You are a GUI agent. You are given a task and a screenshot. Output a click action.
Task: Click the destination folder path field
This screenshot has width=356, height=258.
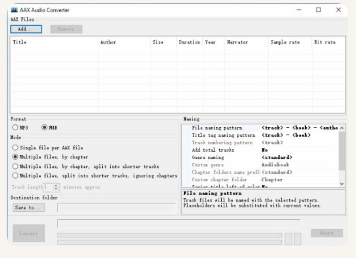pyautogui.click(x=117, y=208)
